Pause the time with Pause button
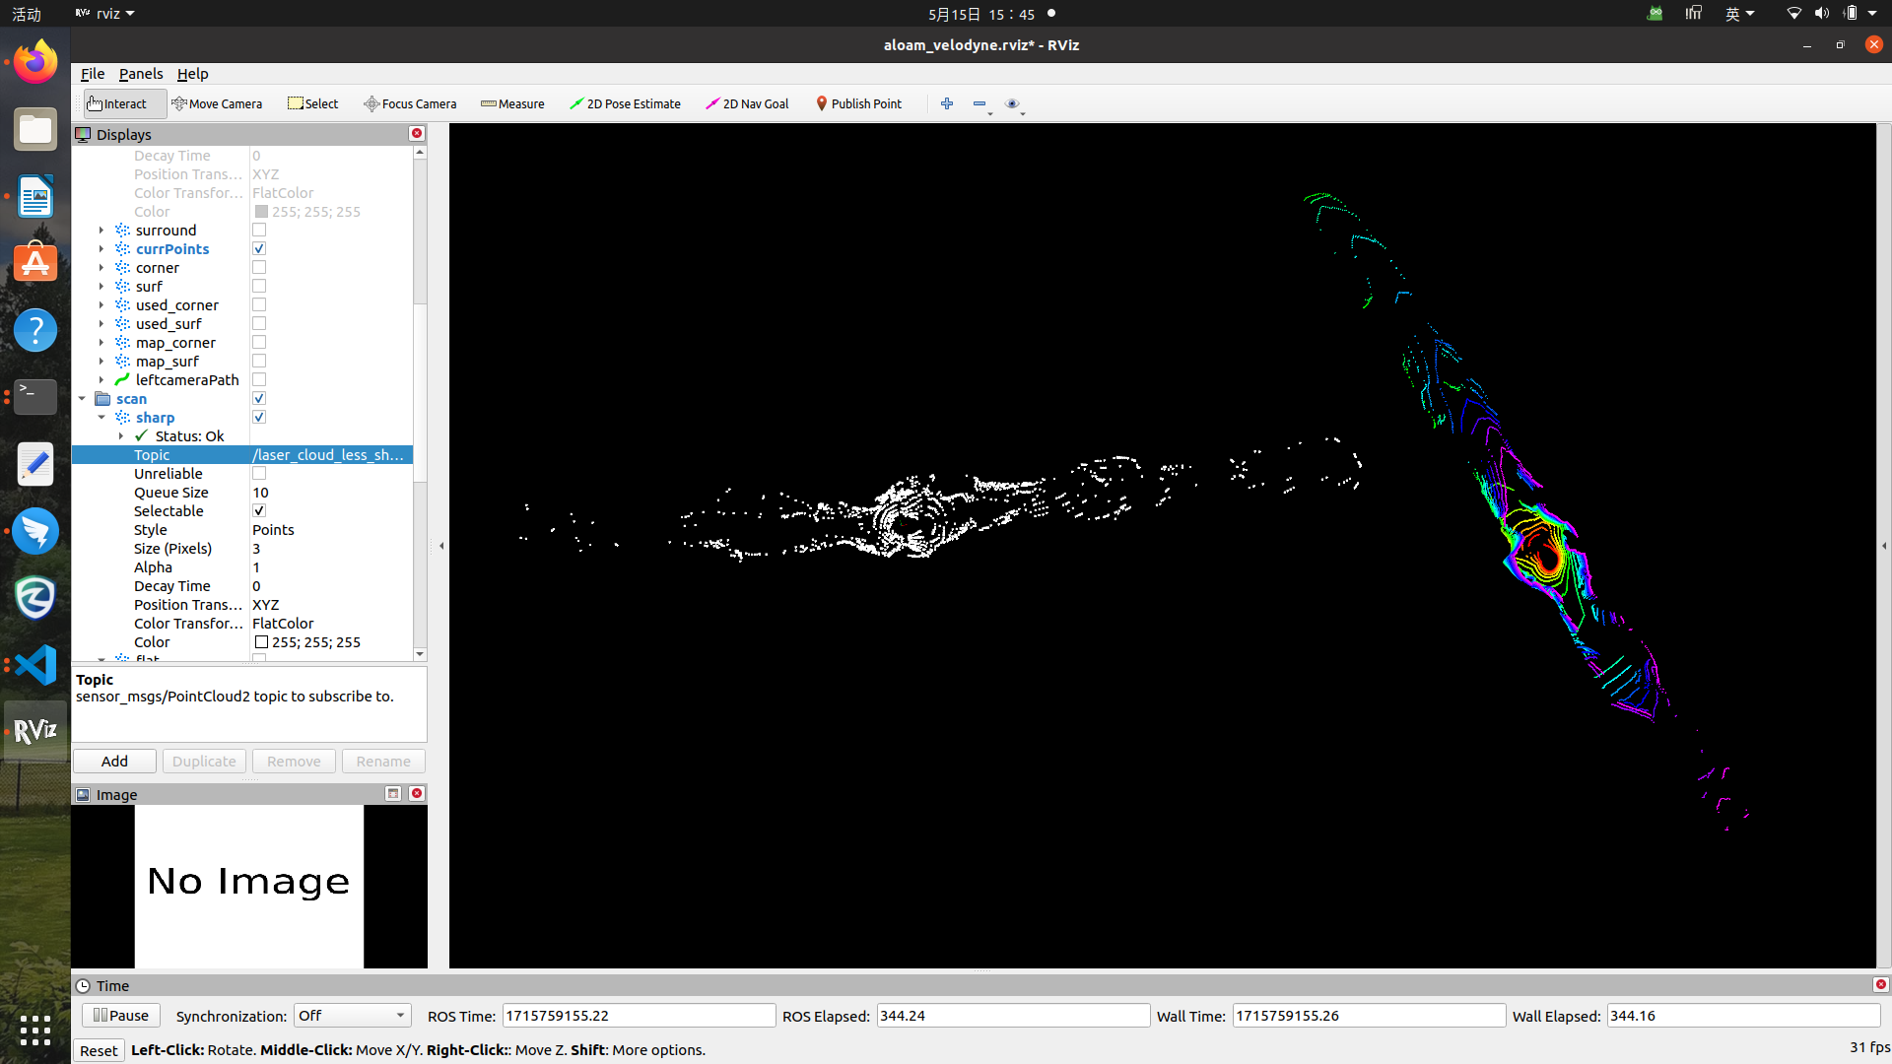This screenshot has height=1064, width=1892. click(120, 1016)
